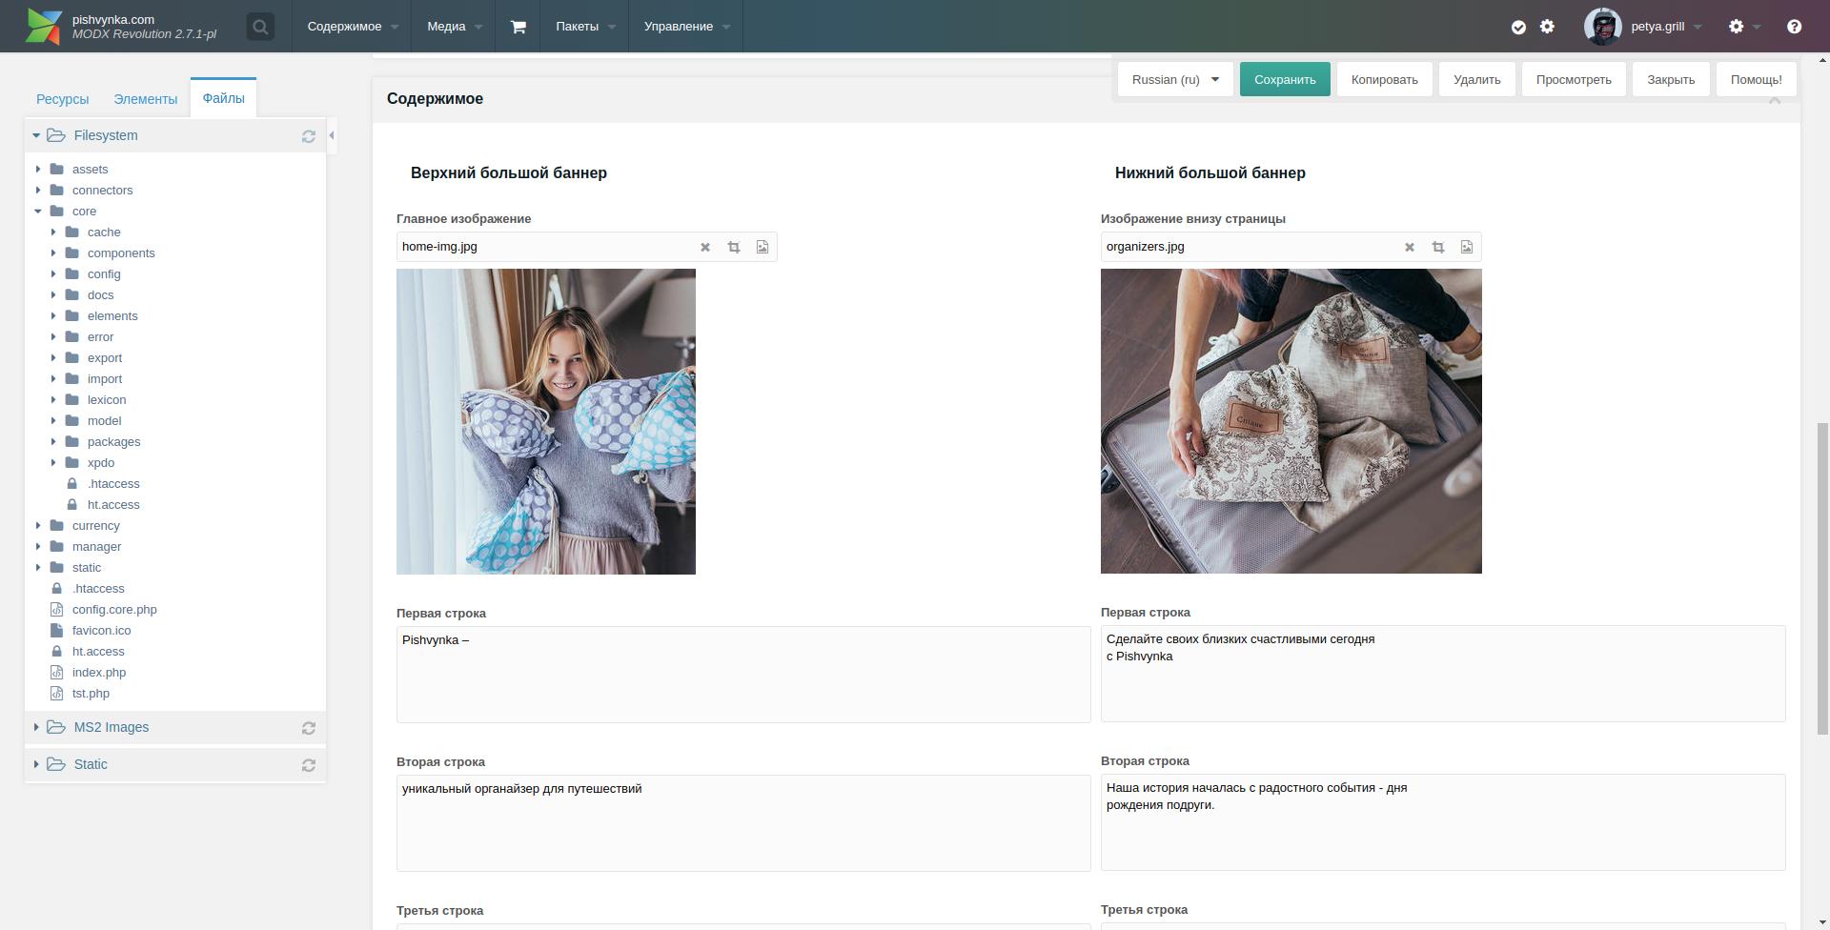Browse files for organizers.jpg field
This screenshot has height=930, width=1830.
pos(1467,248)
